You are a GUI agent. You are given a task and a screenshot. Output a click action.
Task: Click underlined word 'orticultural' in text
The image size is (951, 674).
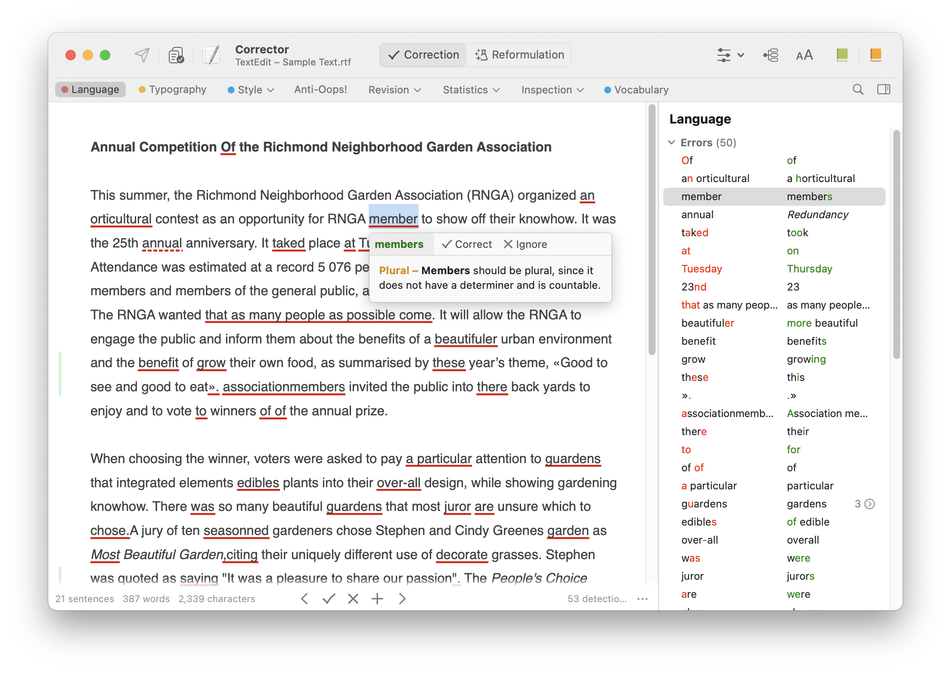tap(121, 219)
